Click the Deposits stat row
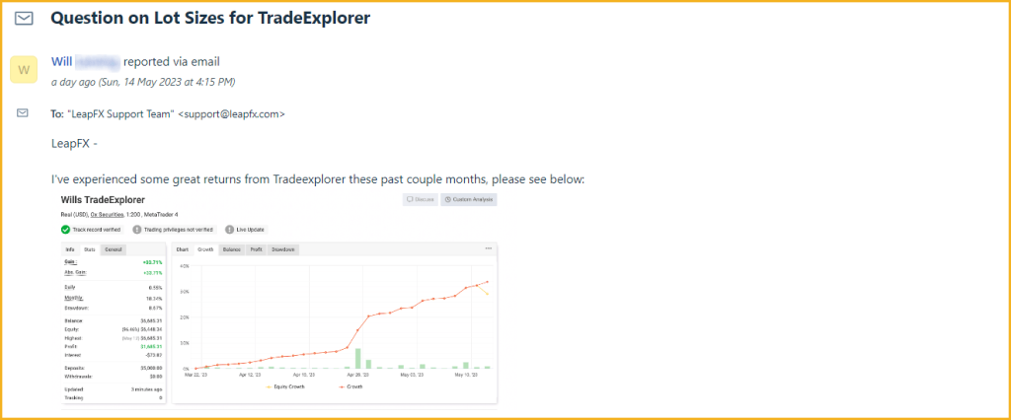 tap(113, 368)
